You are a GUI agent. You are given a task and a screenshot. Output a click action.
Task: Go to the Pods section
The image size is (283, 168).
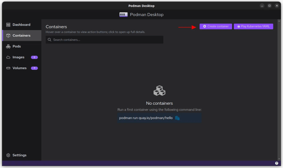(x=22, y=47)
